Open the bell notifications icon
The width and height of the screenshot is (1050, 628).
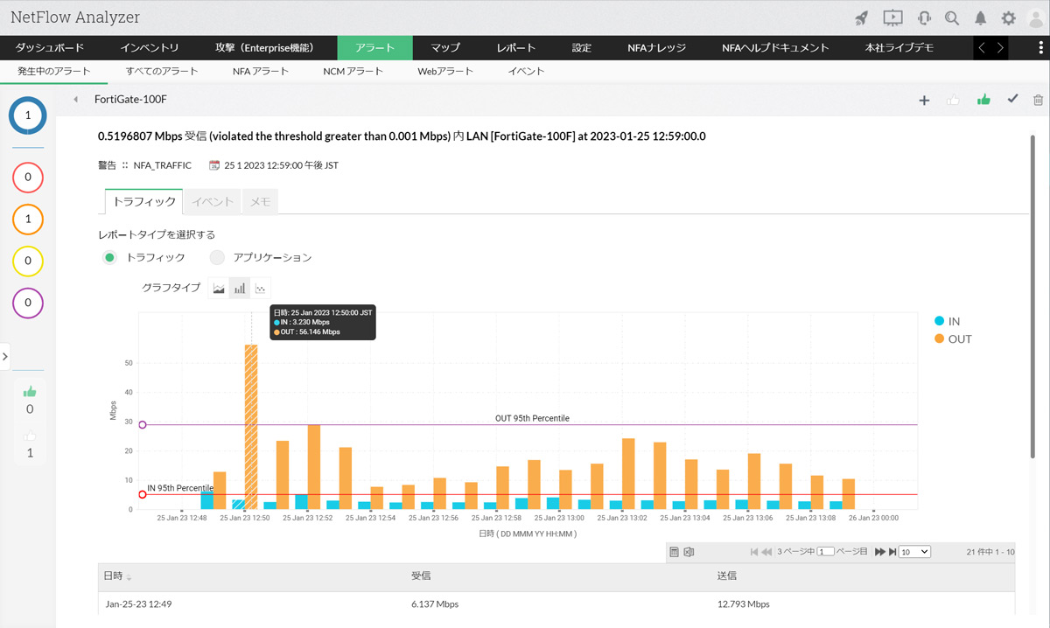click(x=981, y=17)
